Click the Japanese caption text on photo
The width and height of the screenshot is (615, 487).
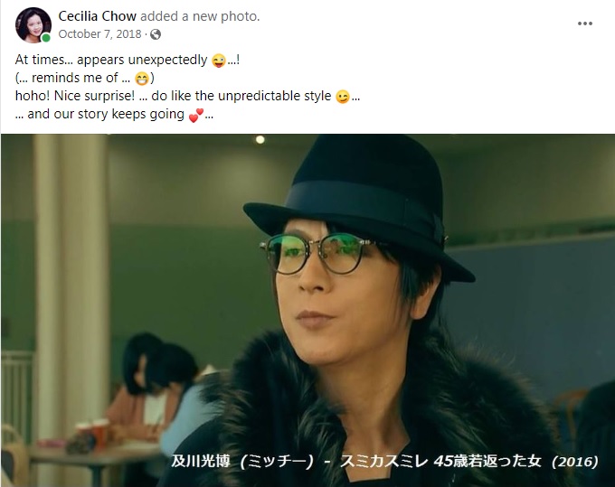(384, 462)
